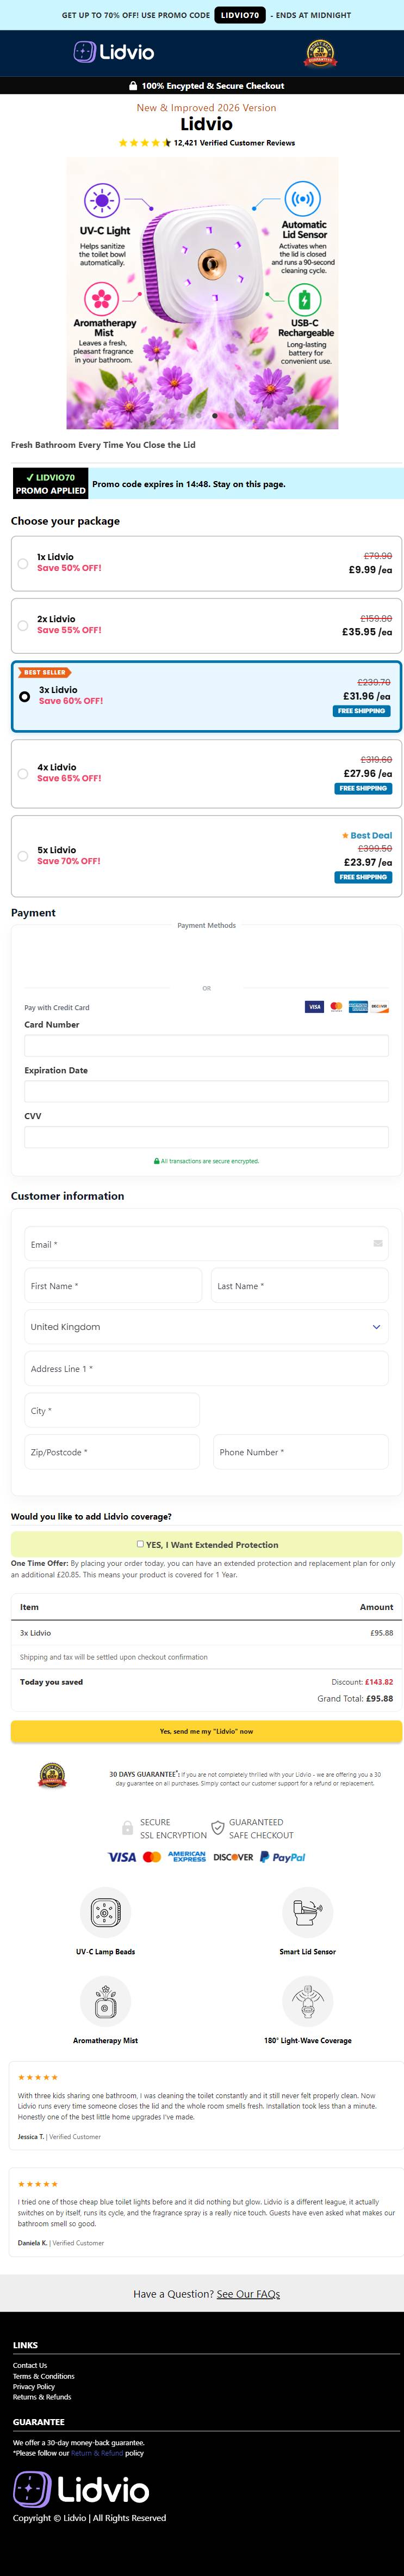Image resolution: width=404 pixels, height=2576 pixels.
Task: Click the autofill icon in Email field
Action: 378,1244
